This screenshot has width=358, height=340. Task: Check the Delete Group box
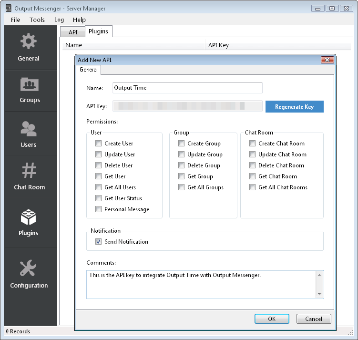[181, 165]
